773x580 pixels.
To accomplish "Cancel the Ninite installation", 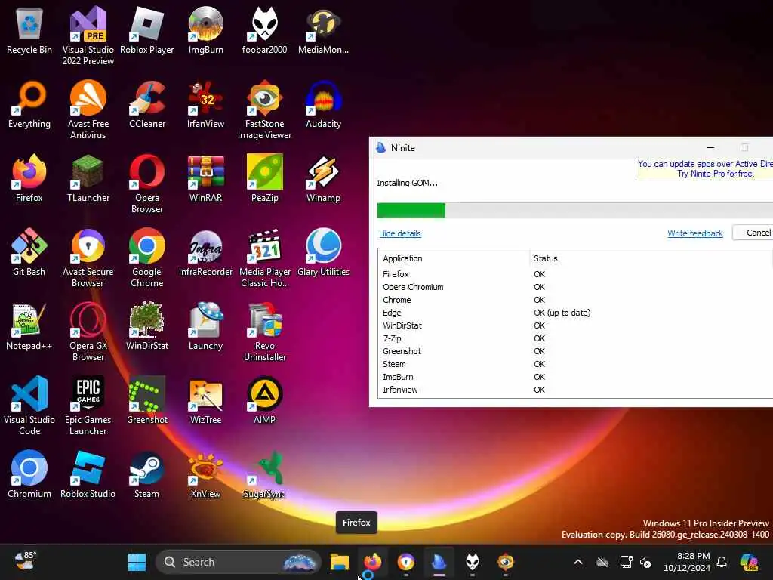I will [754, 233].
